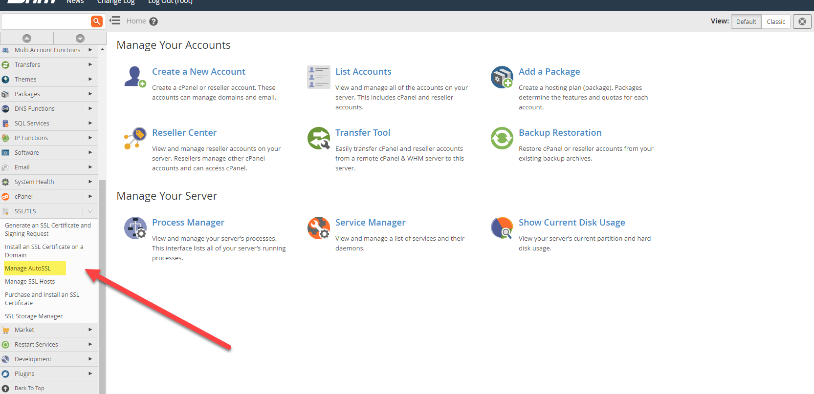Click the Transfer Tool green icon
The height and width of the screenshot is (394, 814).
(319, 138)
